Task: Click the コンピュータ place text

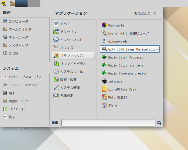Action: click(x=18, y=21)
